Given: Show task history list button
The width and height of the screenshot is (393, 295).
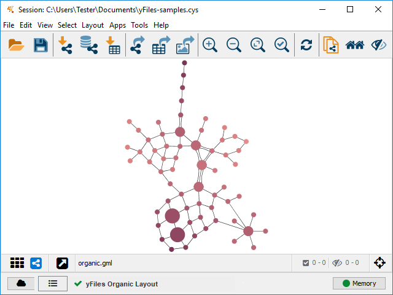Looking at the screenshot, I should [53, 283].
